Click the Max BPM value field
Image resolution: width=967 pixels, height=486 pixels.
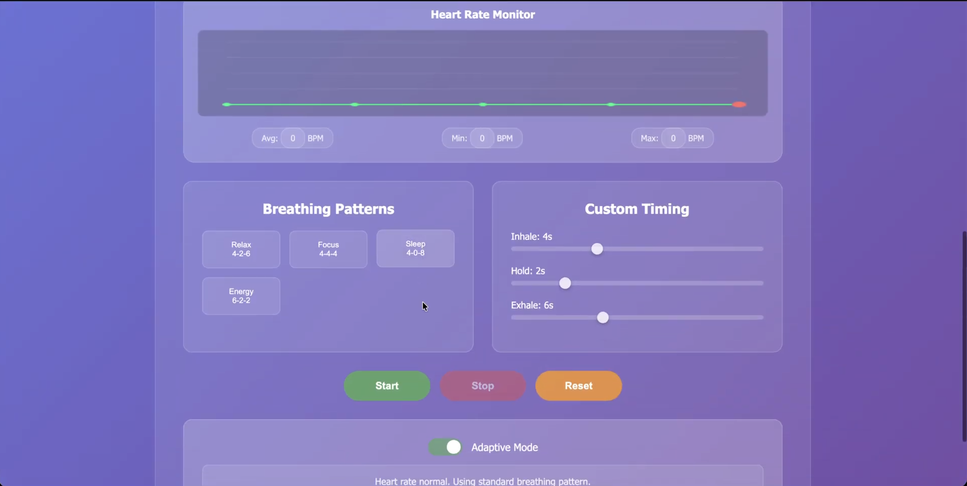(x=673, y=138)
